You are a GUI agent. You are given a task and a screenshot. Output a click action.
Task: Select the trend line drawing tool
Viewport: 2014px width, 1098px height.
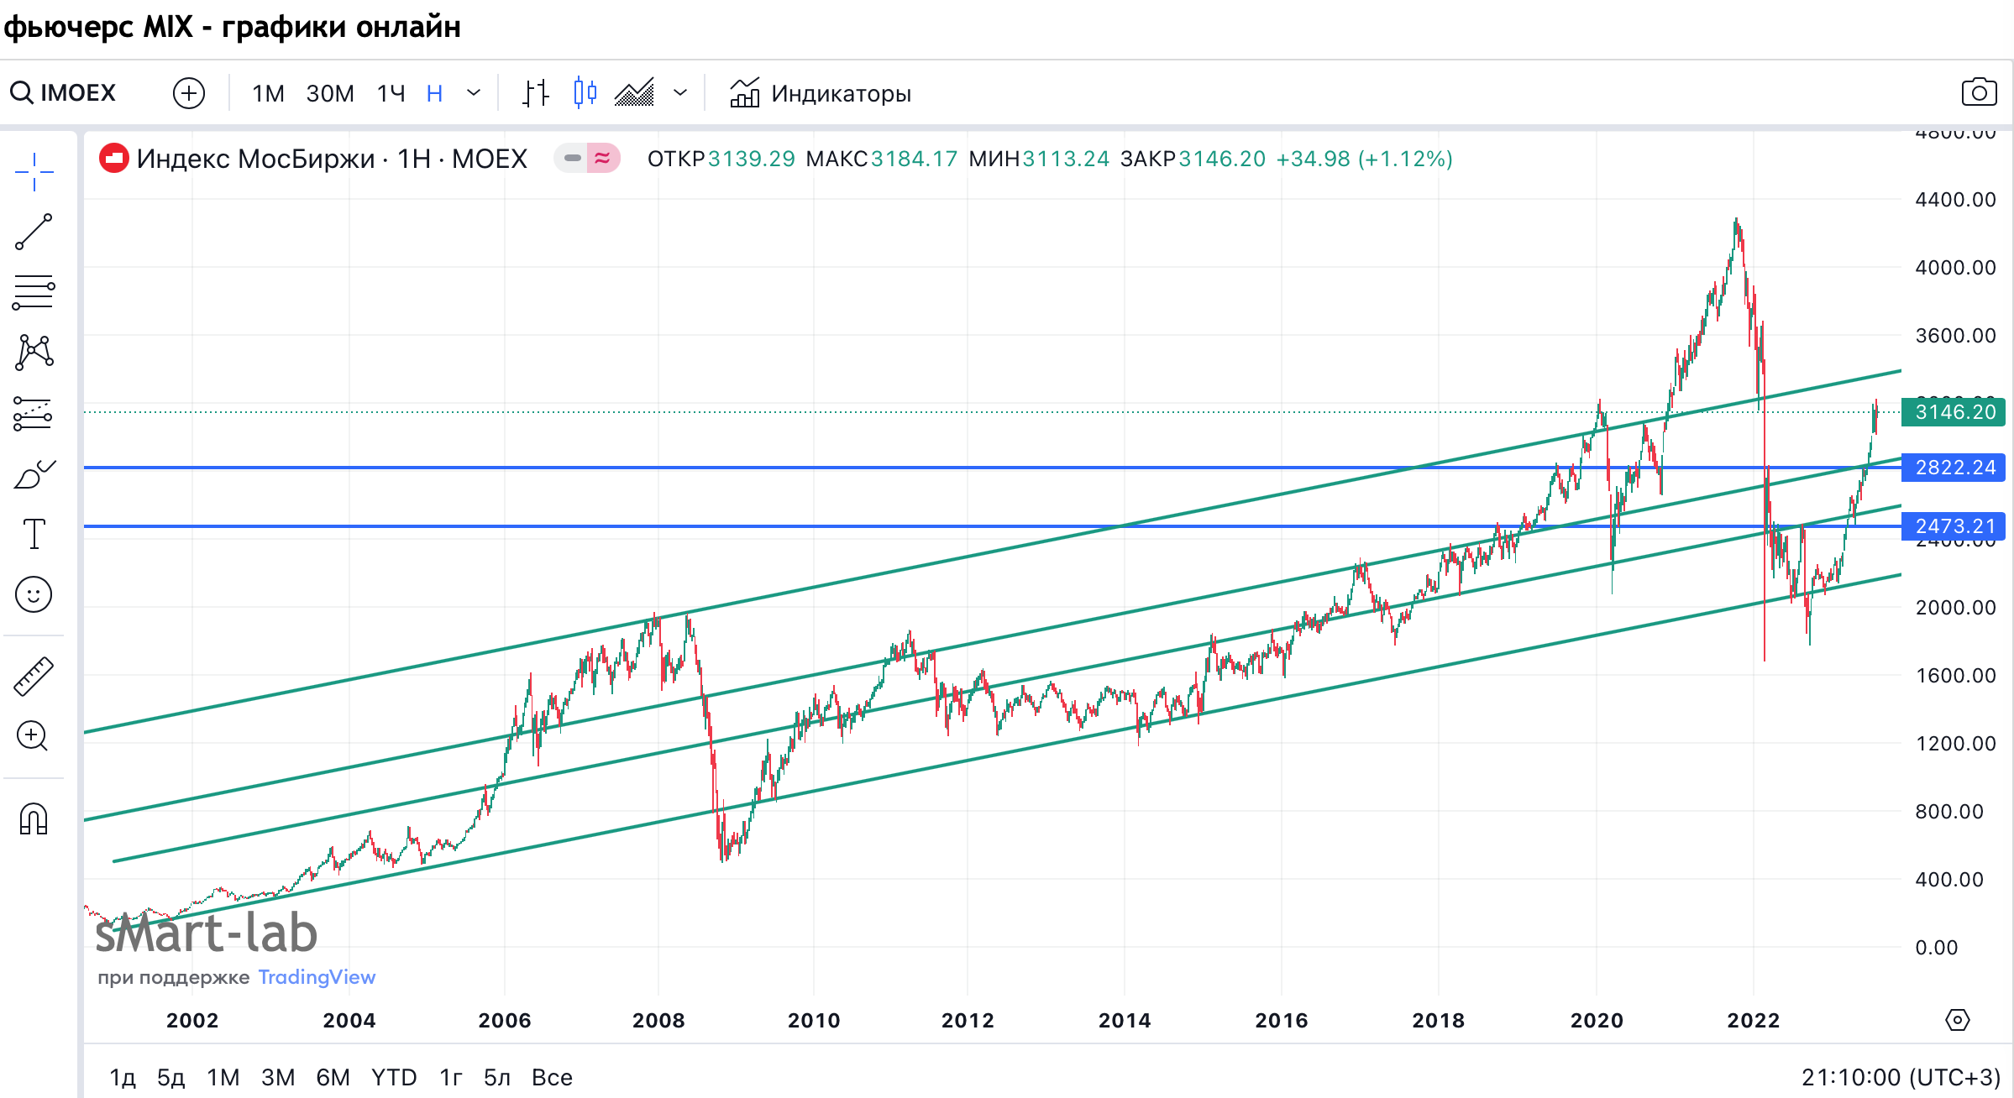click(34, 233)
